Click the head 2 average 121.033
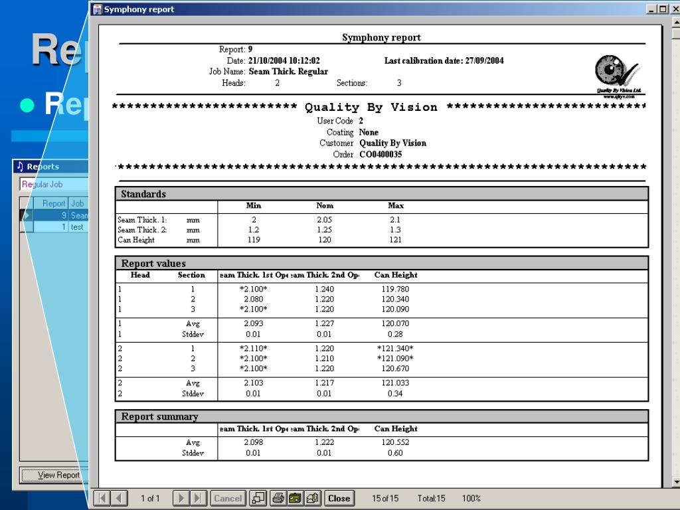 [x=395, y=382]
